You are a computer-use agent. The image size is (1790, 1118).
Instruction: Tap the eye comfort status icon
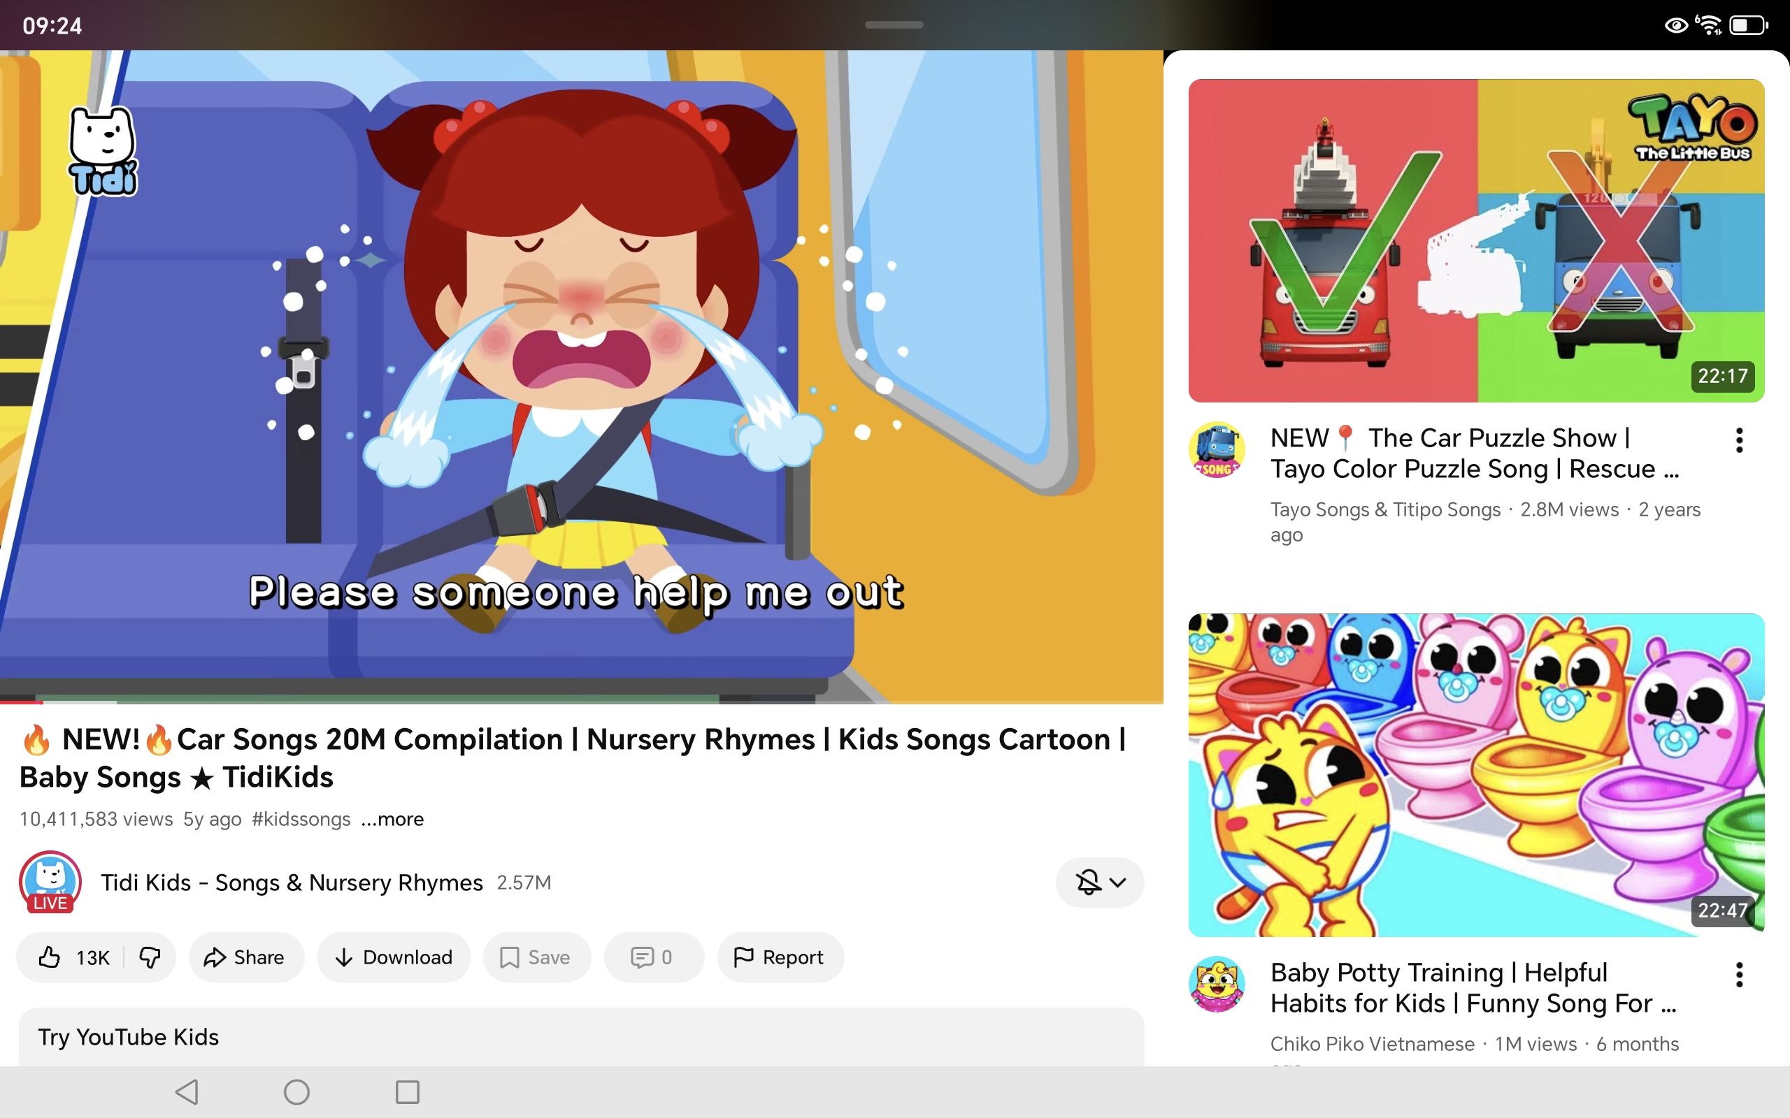(1676, 26)
